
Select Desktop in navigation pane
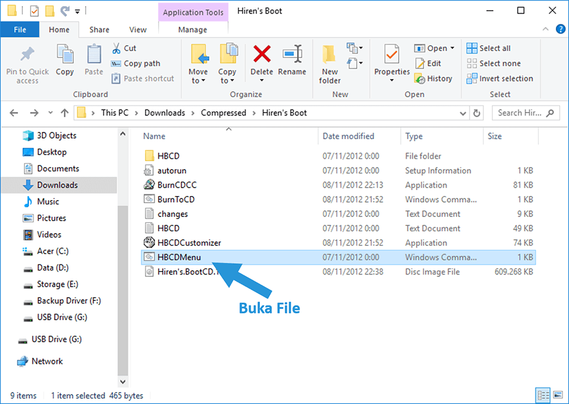pyautogui.click(x=44, y=152)
